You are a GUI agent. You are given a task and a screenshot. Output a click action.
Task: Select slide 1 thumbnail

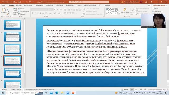coord(13,25)
